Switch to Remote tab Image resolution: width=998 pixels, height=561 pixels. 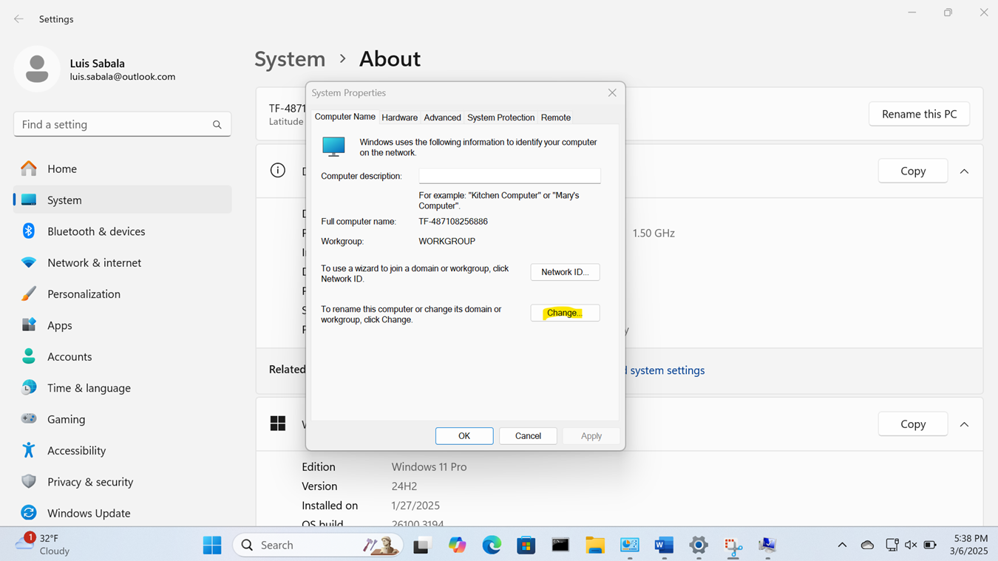tap(556, 118)
